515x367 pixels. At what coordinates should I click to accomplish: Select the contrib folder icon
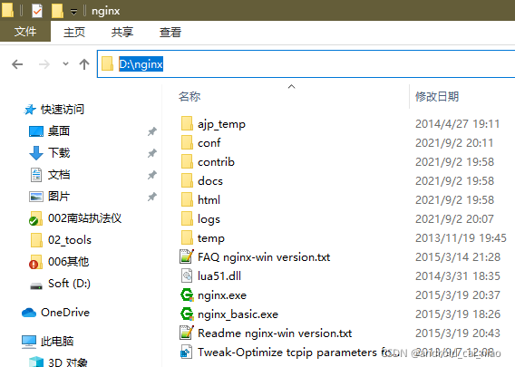[187, 162]
